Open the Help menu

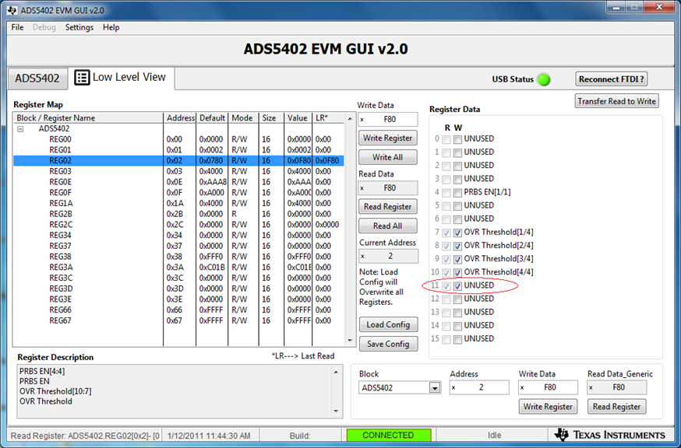[x=111, y=27]
